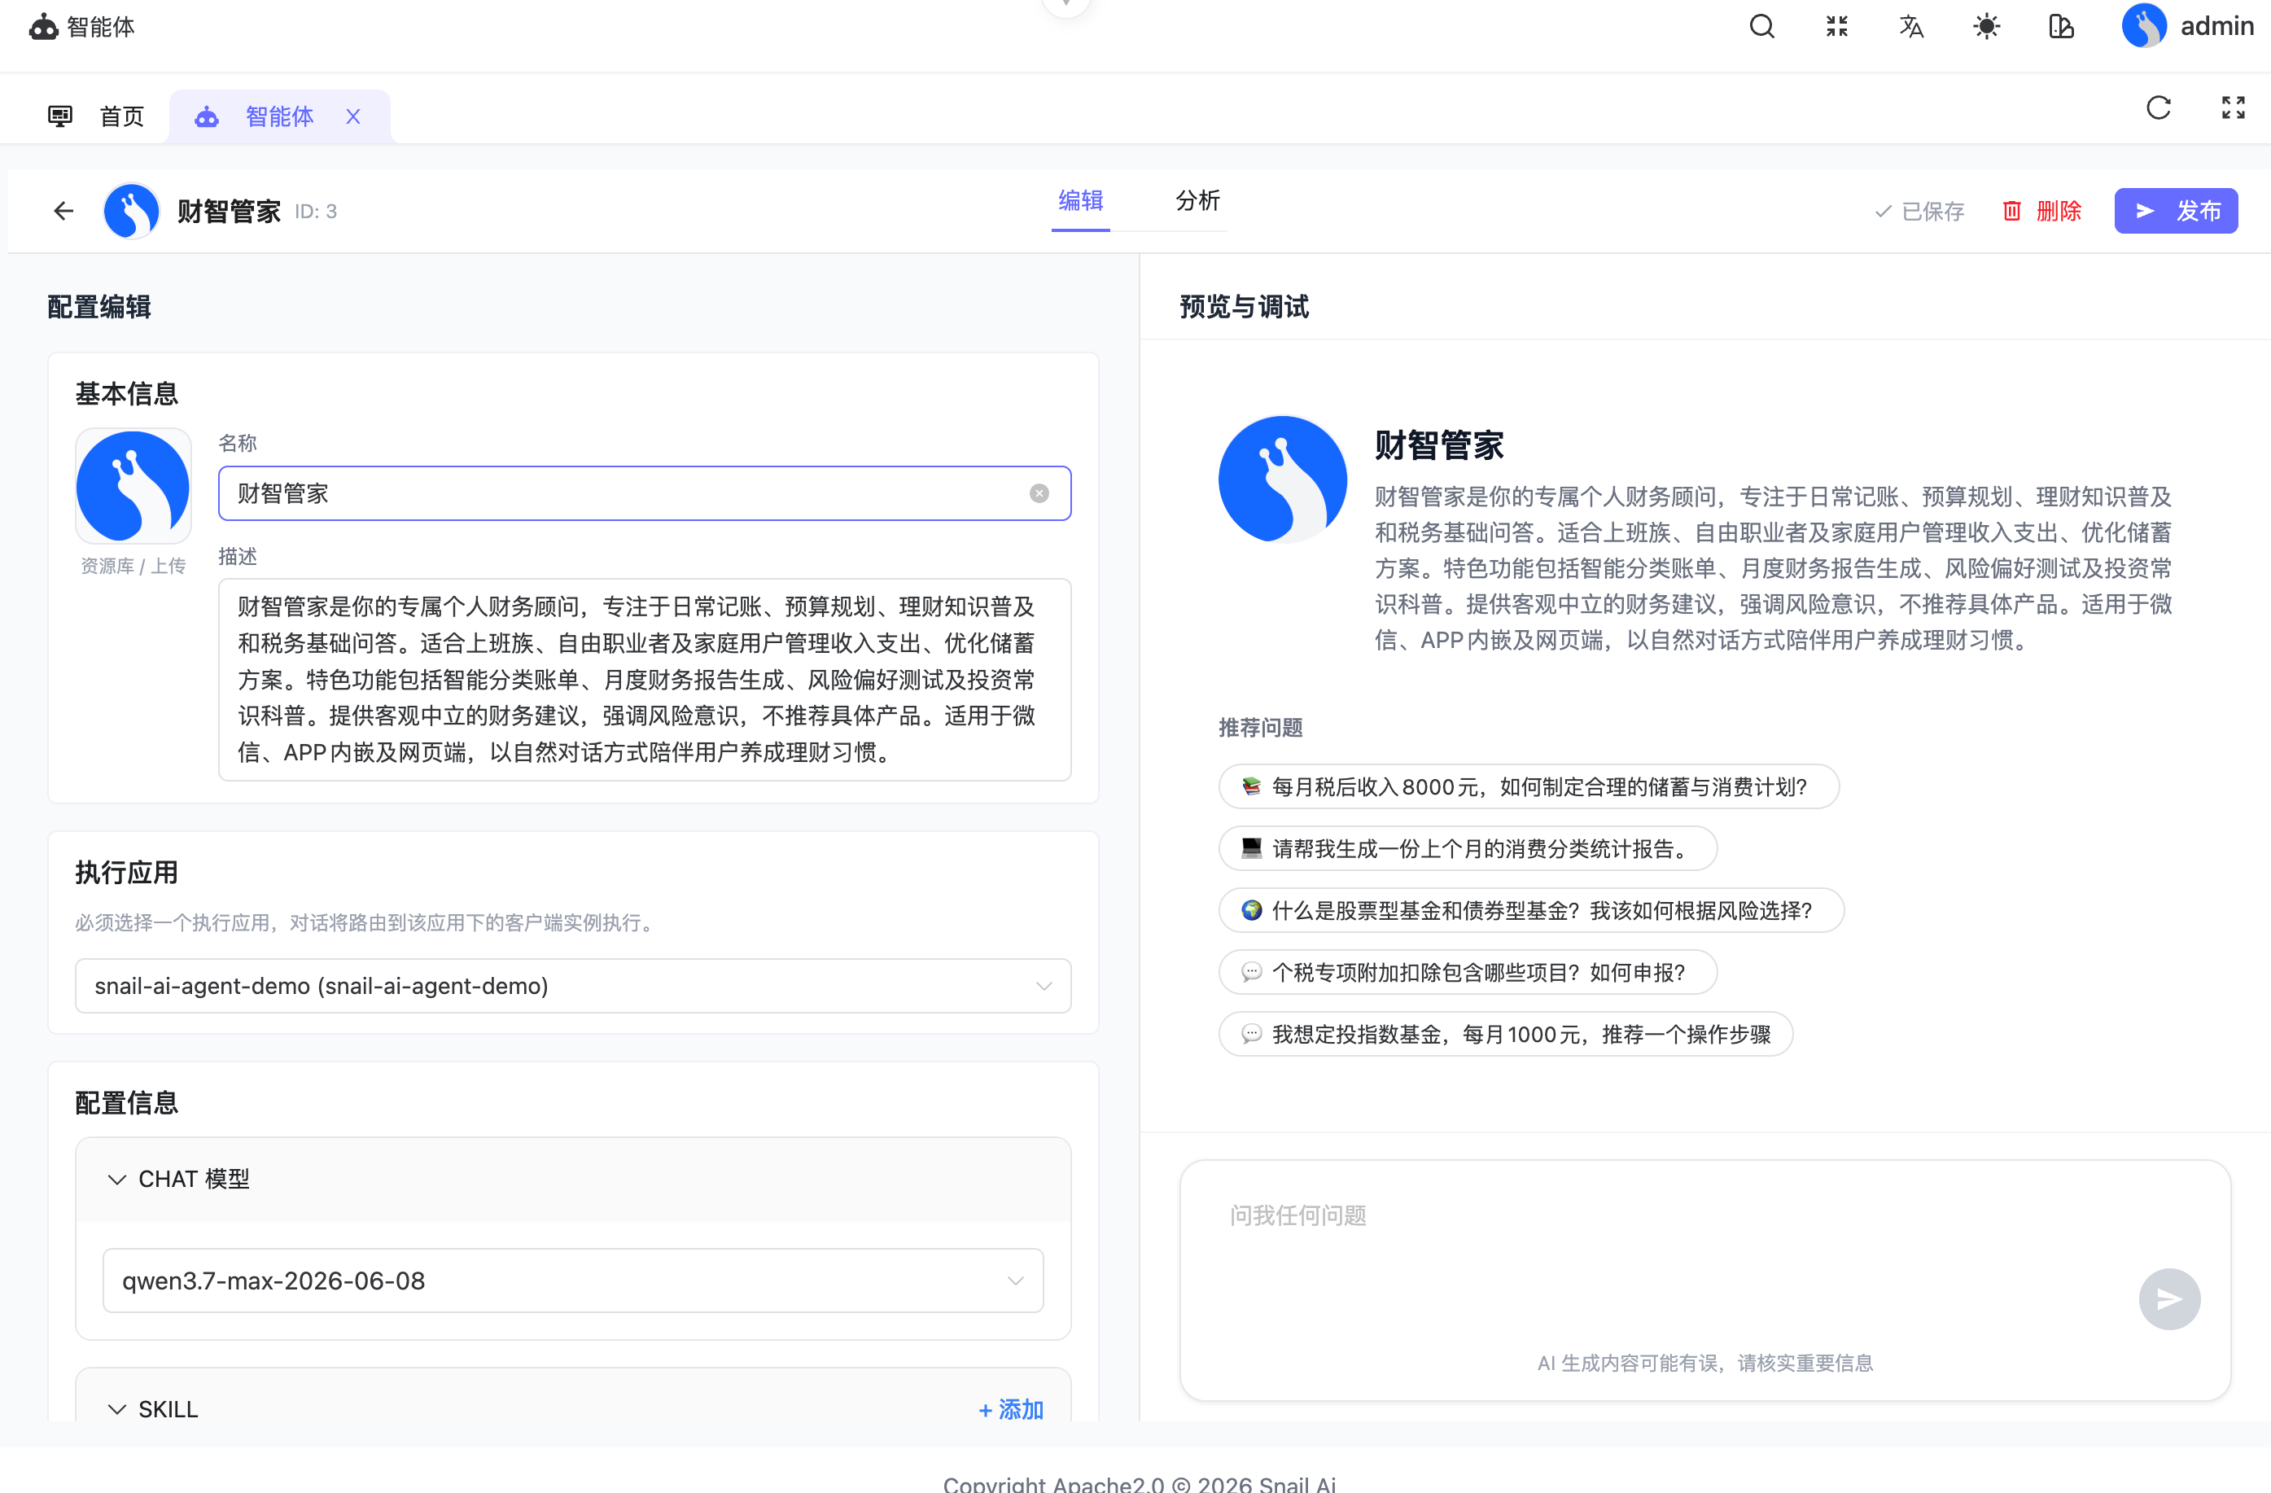The width and height of the screenshot is (2271, 1493).
Task: Click the AI 生成内容可能有误 notice
Action: pos(1704,1364)
